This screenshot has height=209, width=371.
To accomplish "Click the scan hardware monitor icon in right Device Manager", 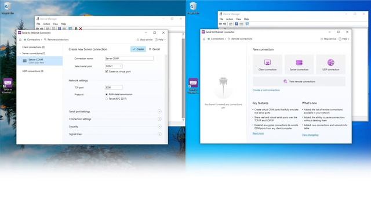I will [247, 24].
